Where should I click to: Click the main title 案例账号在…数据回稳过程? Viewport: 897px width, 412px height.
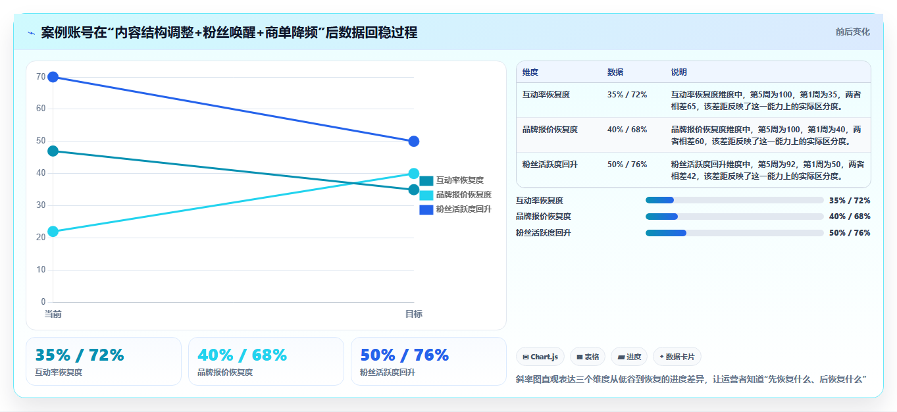pos(229,32)
